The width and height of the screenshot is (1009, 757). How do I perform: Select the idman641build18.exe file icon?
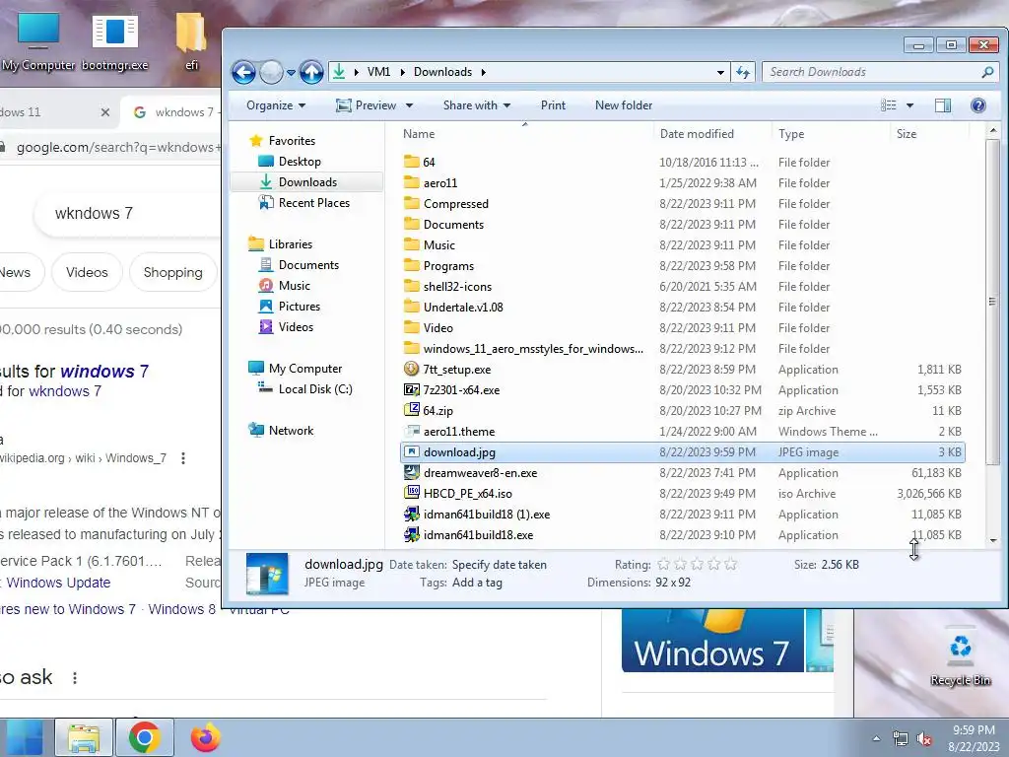coord(411,535)
